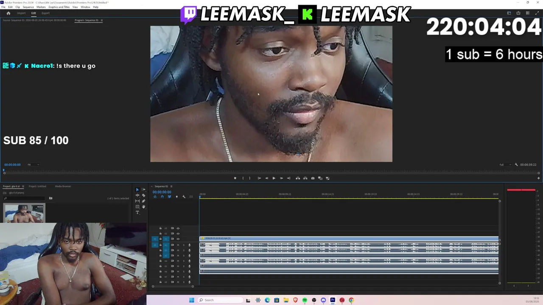The image size is (543, 305).
Task: Open Timeline Display Settings wrench
Action: coord(184,197)
